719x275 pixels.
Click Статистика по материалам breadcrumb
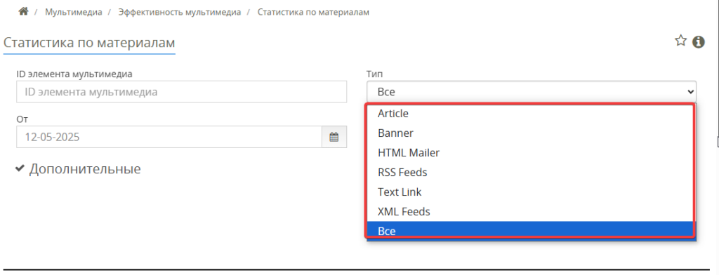pyautogui.click(x=313, y=13)
